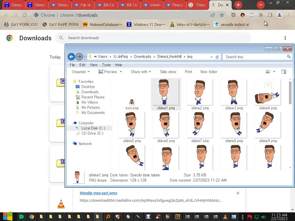Open the view options dropdown arrow

pos(274,72)
